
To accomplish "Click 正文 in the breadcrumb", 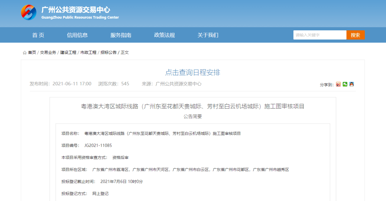I will 125,52.
